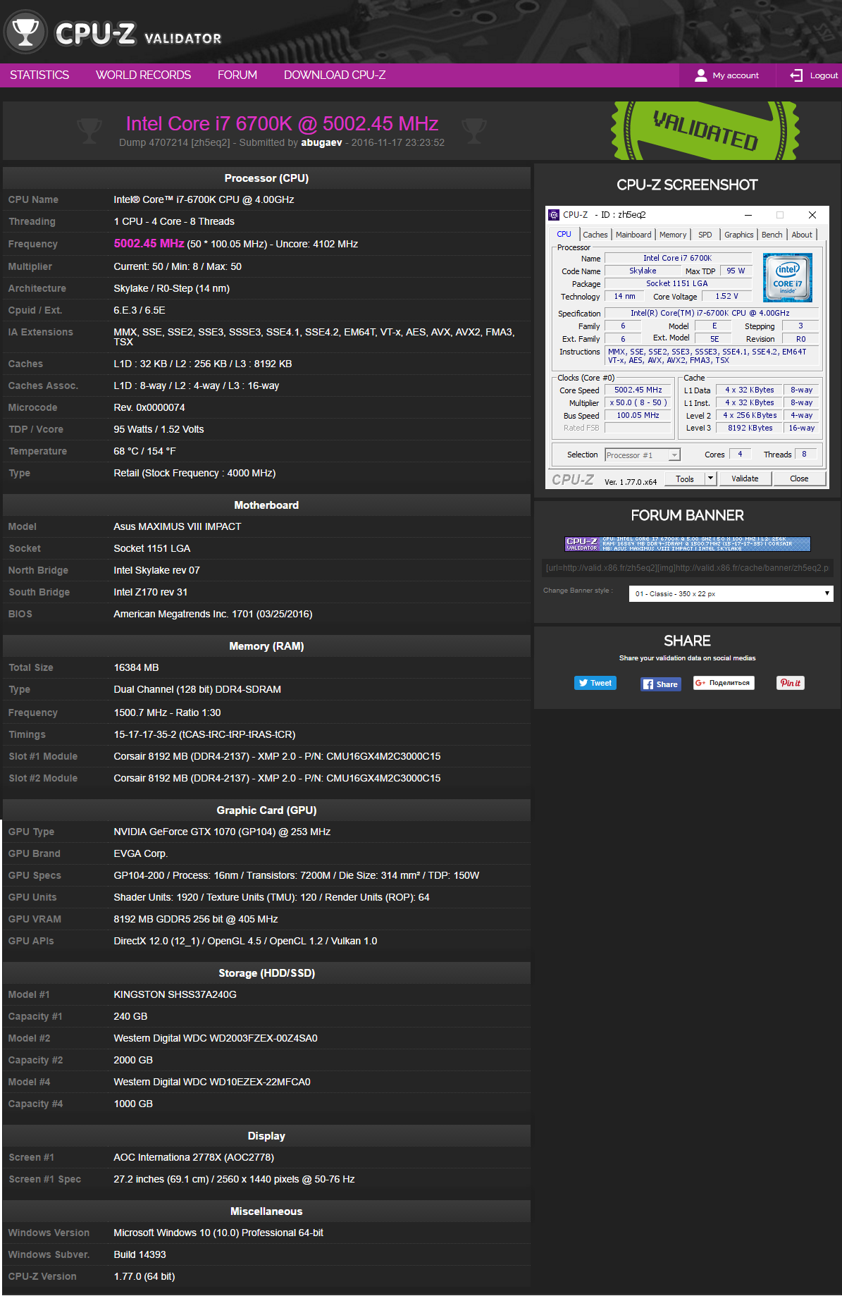842x1296 pixels.
Task: Click the memory timings 15-17-17-35-2 value
Action: [204, 734]
